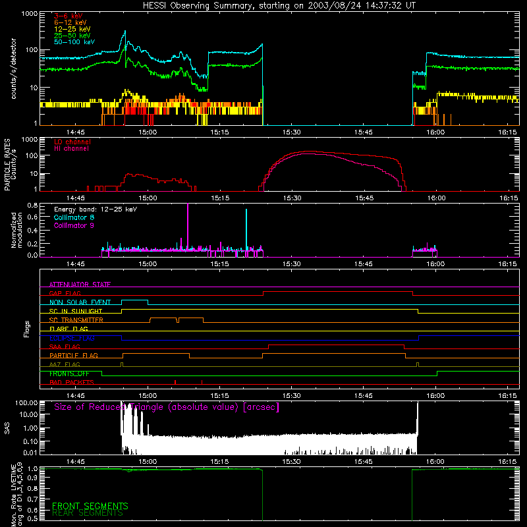Click the BAD PACKETS flag label

(72, 382)
